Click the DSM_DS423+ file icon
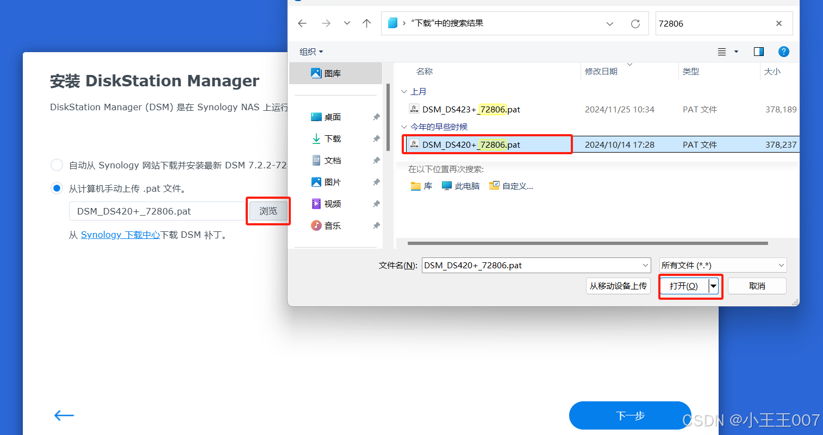This screenshot has height=435, width=823. click(414, 109)
